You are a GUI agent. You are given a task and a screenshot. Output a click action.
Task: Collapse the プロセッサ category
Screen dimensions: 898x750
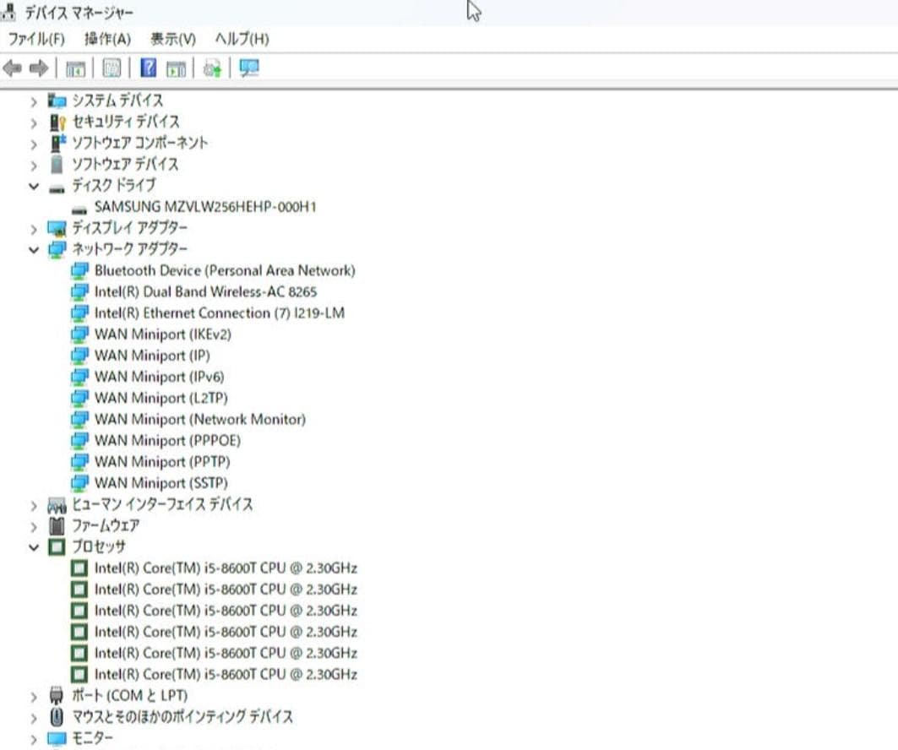tap(33, 546)
